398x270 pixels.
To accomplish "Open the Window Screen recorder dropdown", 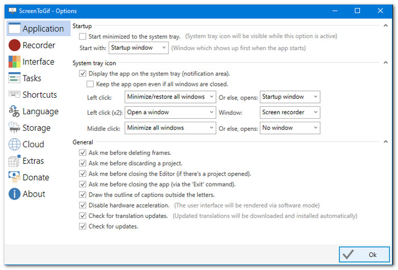I will pyautogui.click(x=290, y=112).
